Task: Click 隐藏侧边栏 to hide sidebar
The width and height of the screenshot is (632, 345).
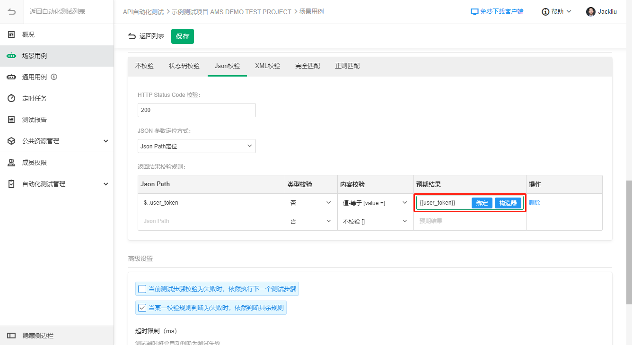Action: tap(57, 336)
